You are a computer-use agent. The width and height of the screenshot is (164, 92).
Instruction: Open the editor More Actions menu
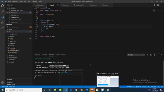coord(161,5)
